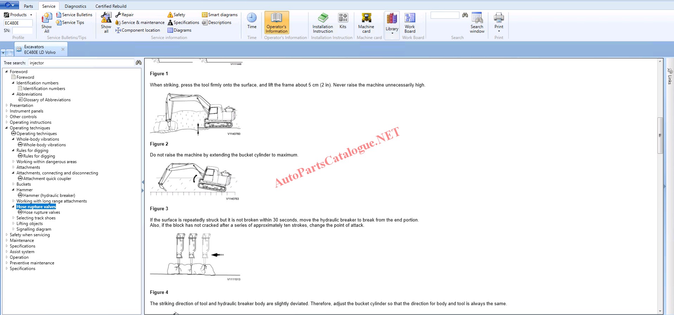The height and width of the screenshot is (315, 674).
Task: Select the Operator's Information button
Action: (x=276, y=22)
